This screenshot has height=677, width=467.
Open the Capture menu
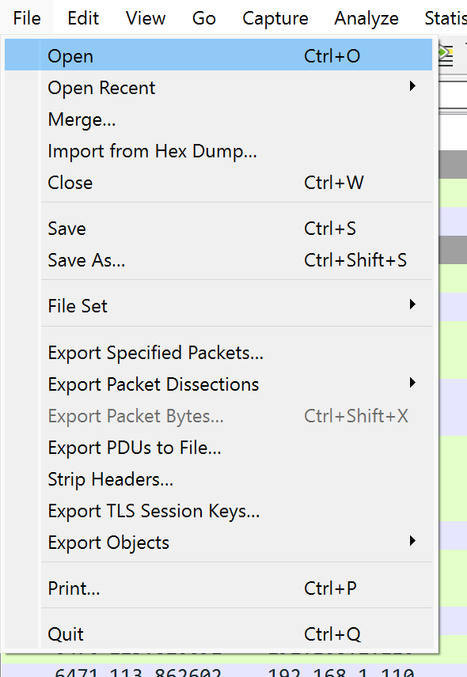pyautogui.click(x=275, y=18)
